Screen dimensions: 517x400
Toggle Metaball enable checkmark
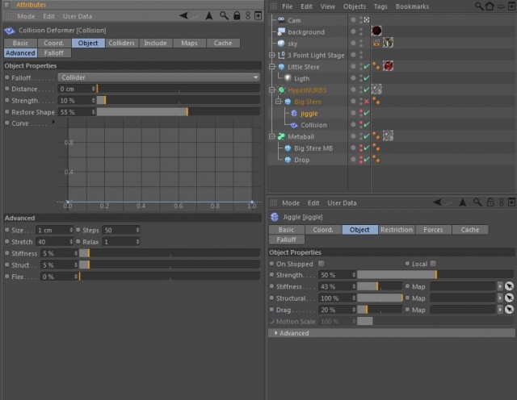click(x=366, y=136)
